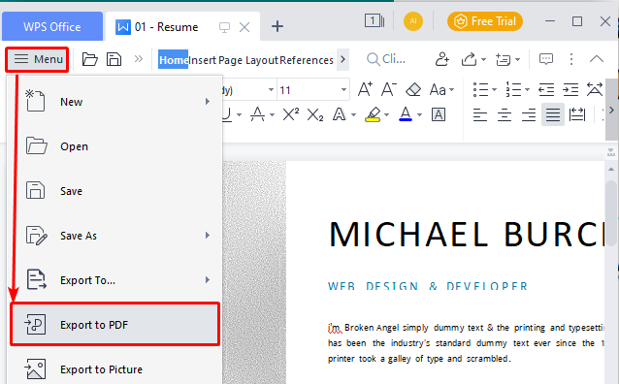Apply blue font color
Image resolution: width=619 pixels, height=384 pixels.
pos(406,114)
